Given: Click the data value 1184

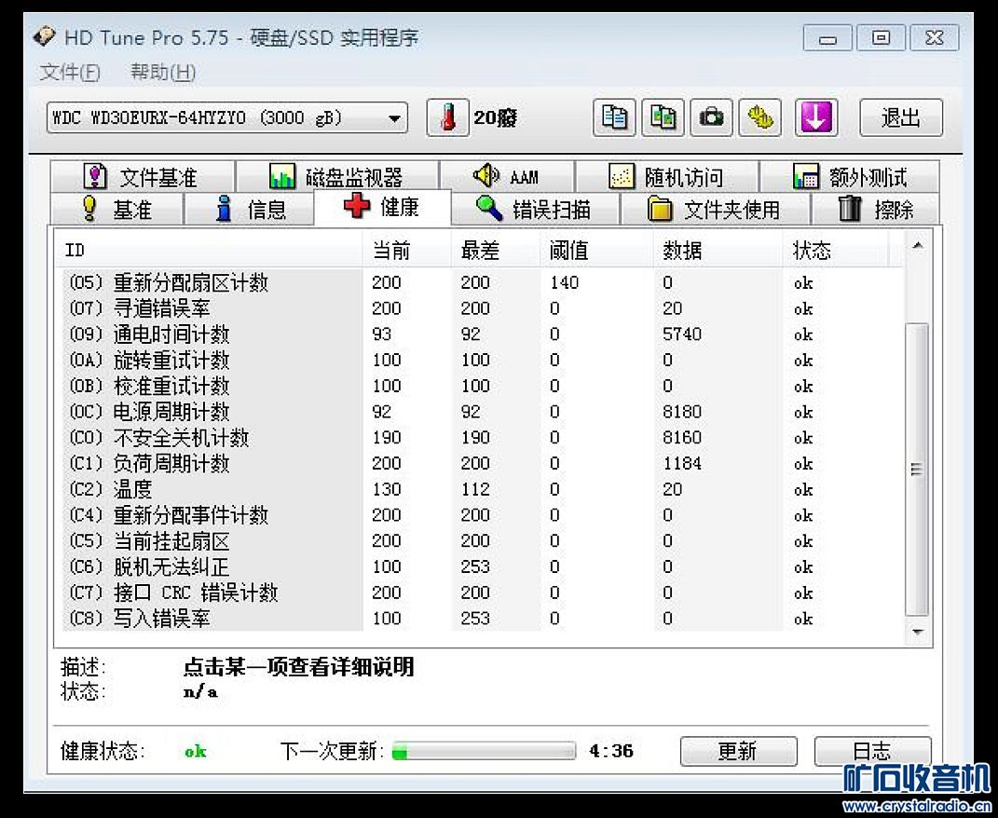Looking at the screenshot, I should coord(682,463).
